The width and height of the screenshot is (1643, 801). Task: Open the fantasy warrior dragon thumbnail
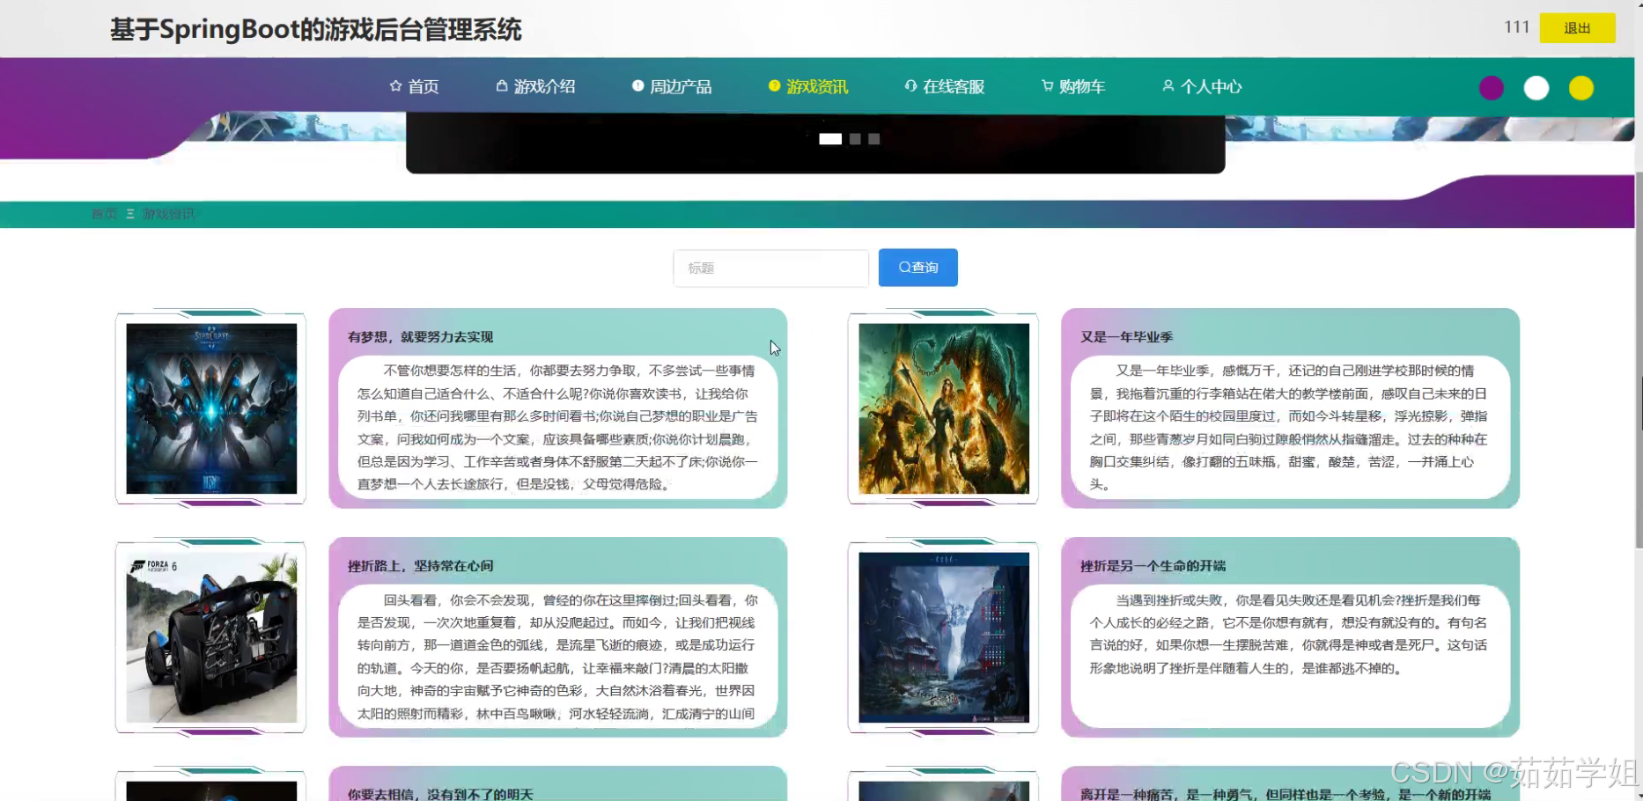pos(944,408)
